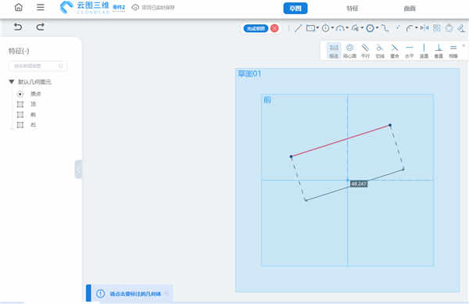The image size is (469, 304).
Task: Collapse the 默认几何图元 tree group
Action: (12, 81)
